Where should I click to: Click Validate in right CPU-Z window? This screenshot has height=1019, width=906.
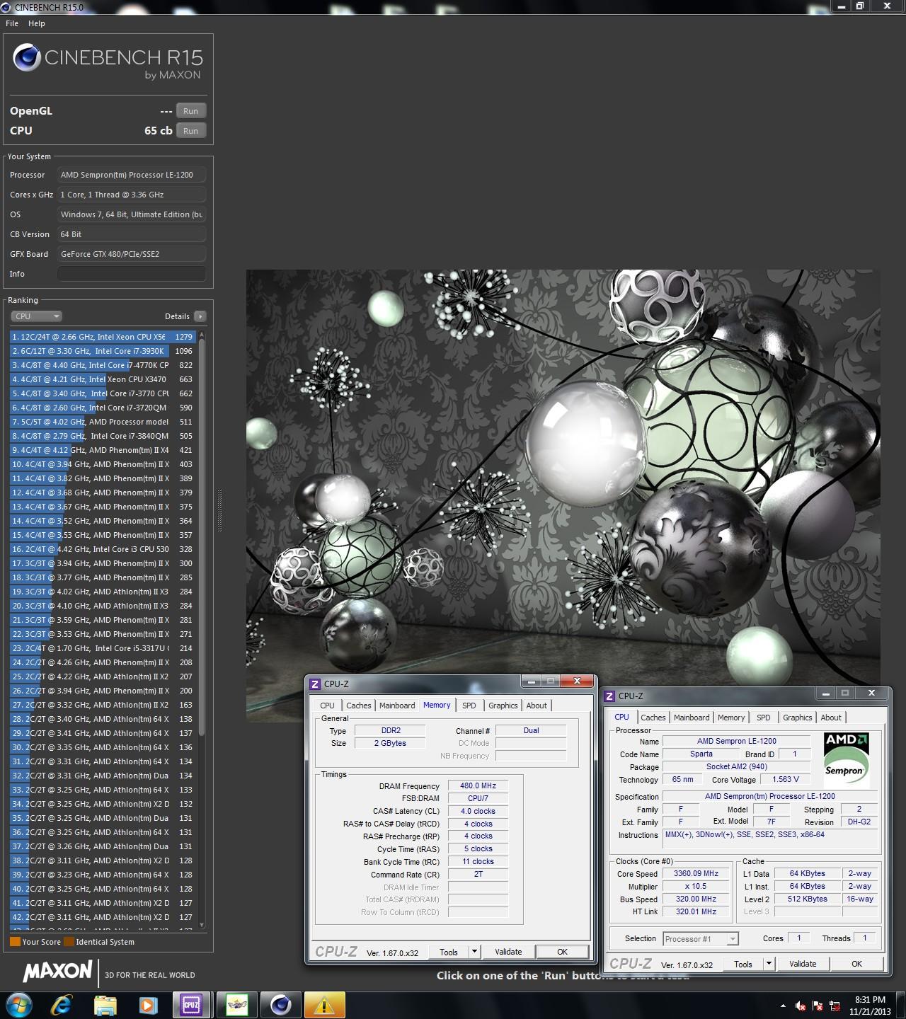click(803, 964)
